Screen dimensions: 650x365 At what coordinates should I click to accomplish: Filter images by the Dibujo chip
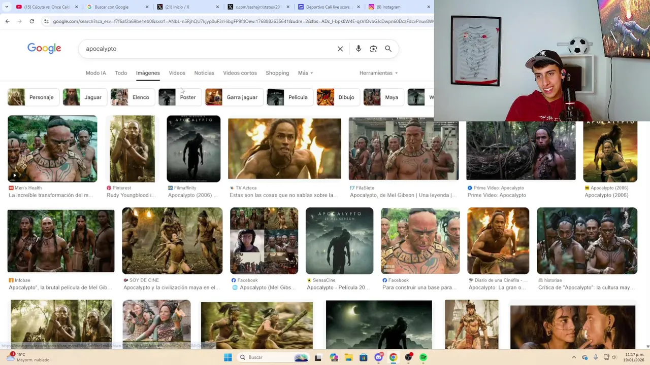point(338,97)
